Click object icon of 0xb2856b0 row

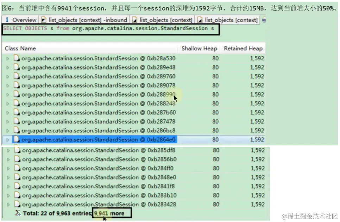17,159
